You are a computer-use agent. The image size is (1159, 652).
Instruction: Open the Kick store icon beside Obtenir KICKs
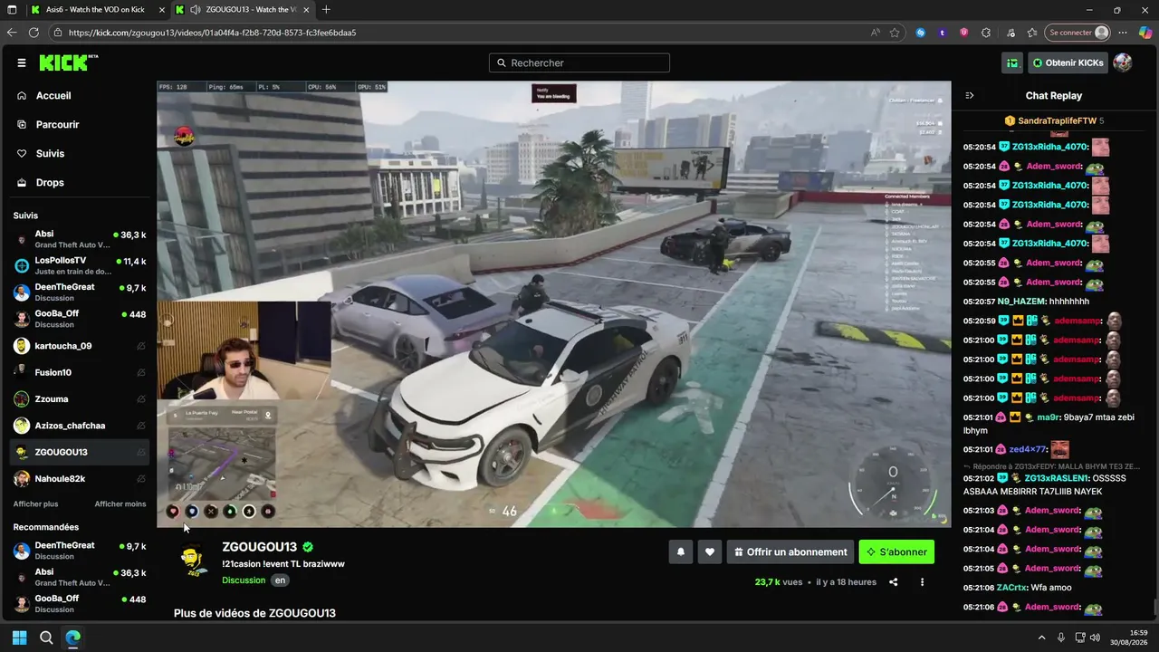pyautogui.click(x=1012, y=62)
